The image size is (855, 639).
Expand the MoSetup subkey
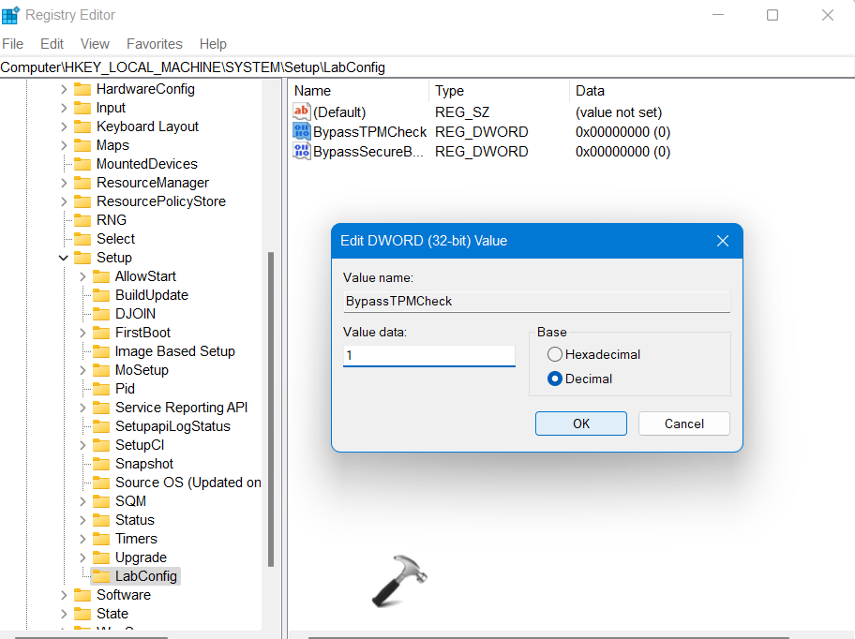point(82,370)
